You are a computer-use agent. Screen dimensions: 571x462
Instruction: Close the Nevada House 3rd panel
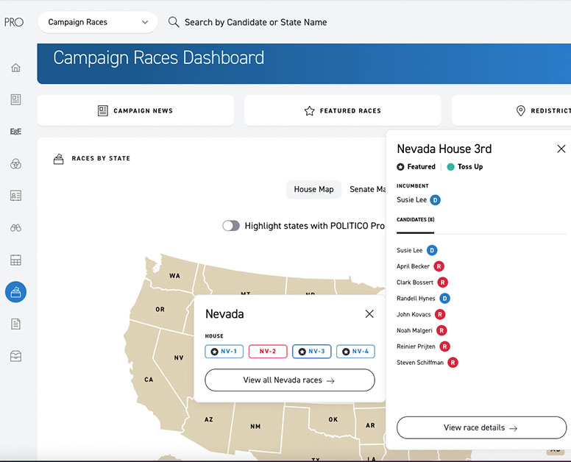point(561,149)
